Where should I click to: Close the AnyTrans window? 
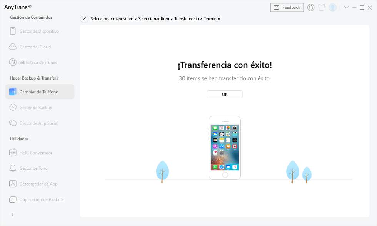coord(370,7)
